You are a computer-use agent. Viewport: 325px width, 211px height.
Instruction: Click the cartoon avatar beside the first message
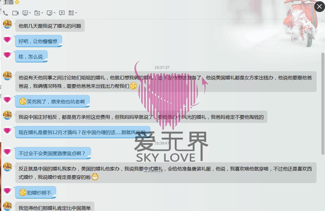tap(8, 24)
